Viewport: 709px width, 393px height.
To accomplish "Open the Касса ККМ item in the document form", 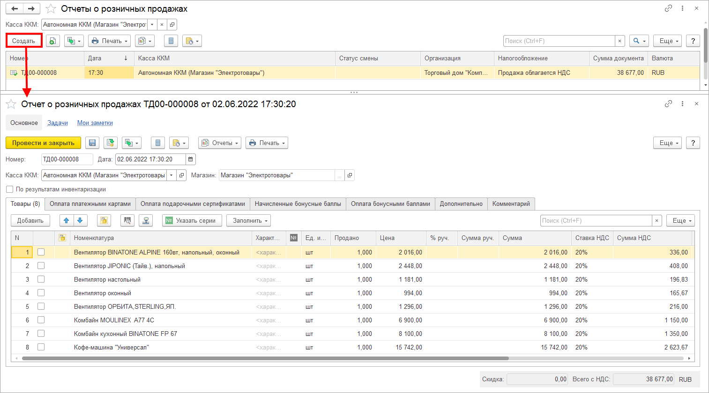I will [x=181, y=175].
